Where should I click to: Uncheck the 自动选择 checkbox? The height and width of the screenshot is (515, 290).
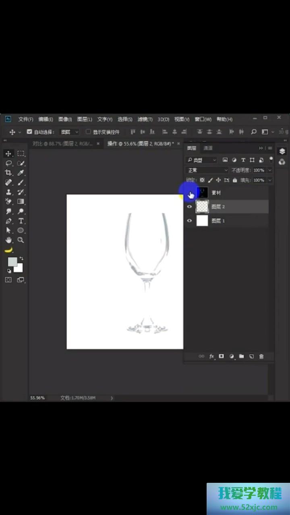point(29,132)
